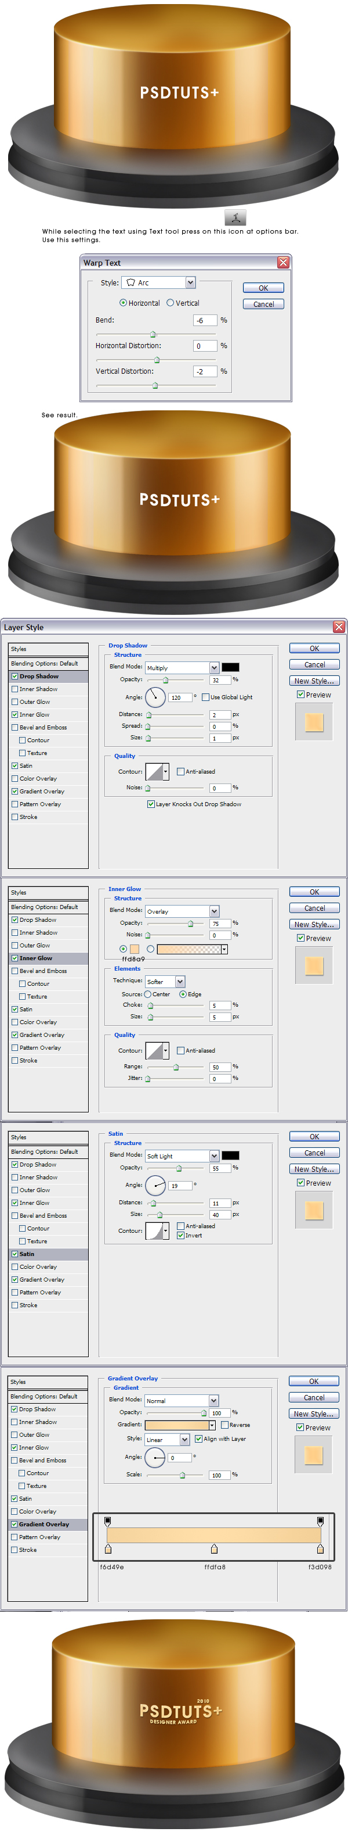Click New Style... in Satin dialog
Screen dimensions: 348x1839
click(314, 1169)
